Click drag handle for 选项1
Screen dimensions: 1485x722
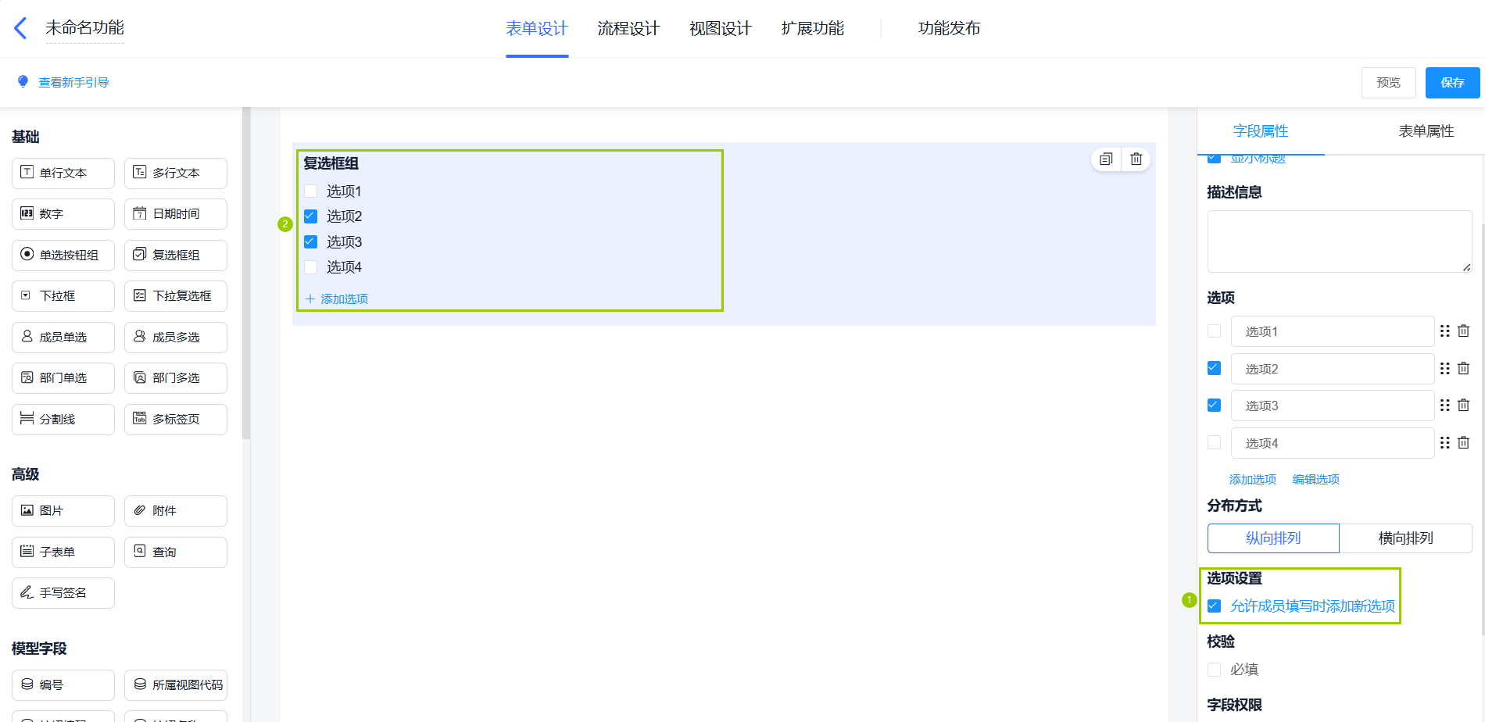tap(1445, 331)
